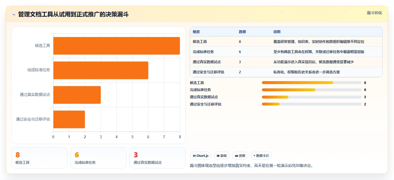Click the 通过真实数据试点 cell in the table

[x=207, y=62]
